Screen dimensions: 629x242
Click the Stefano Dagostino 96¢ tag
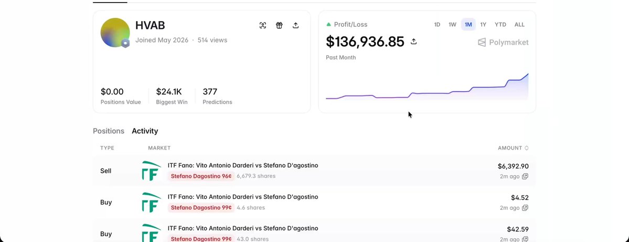201,176
